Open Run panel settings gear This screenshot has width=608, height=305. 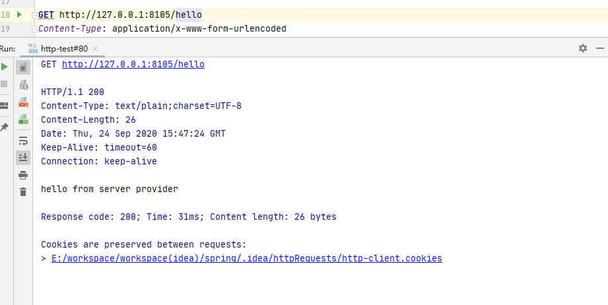(x=582, y=48)
